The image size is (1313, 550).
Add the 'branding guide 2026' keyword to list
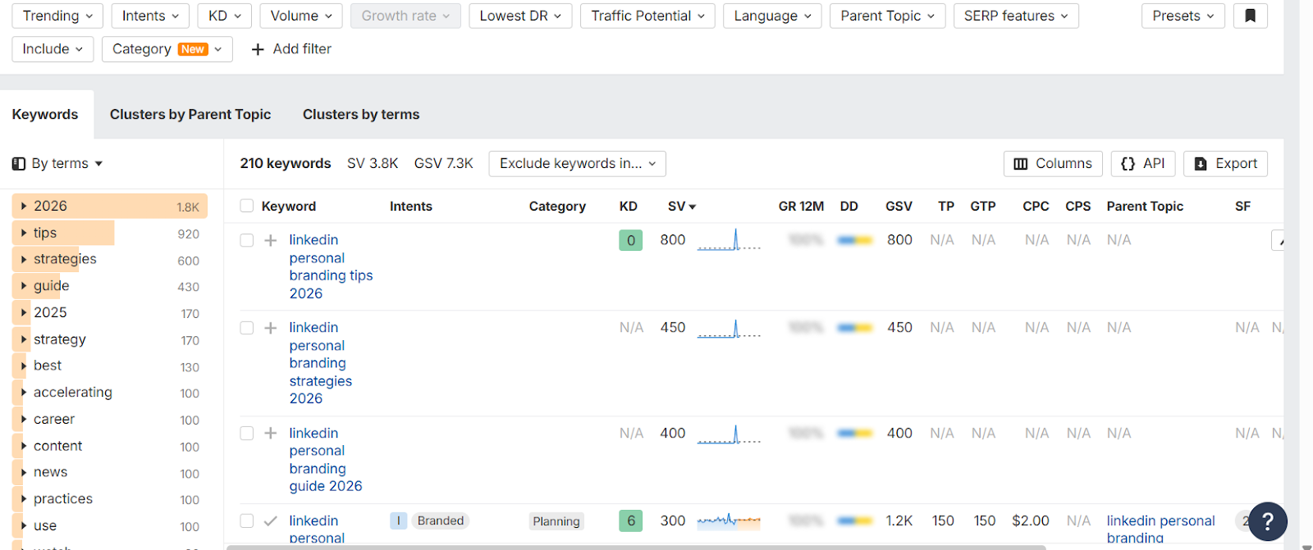coord(270,433)
